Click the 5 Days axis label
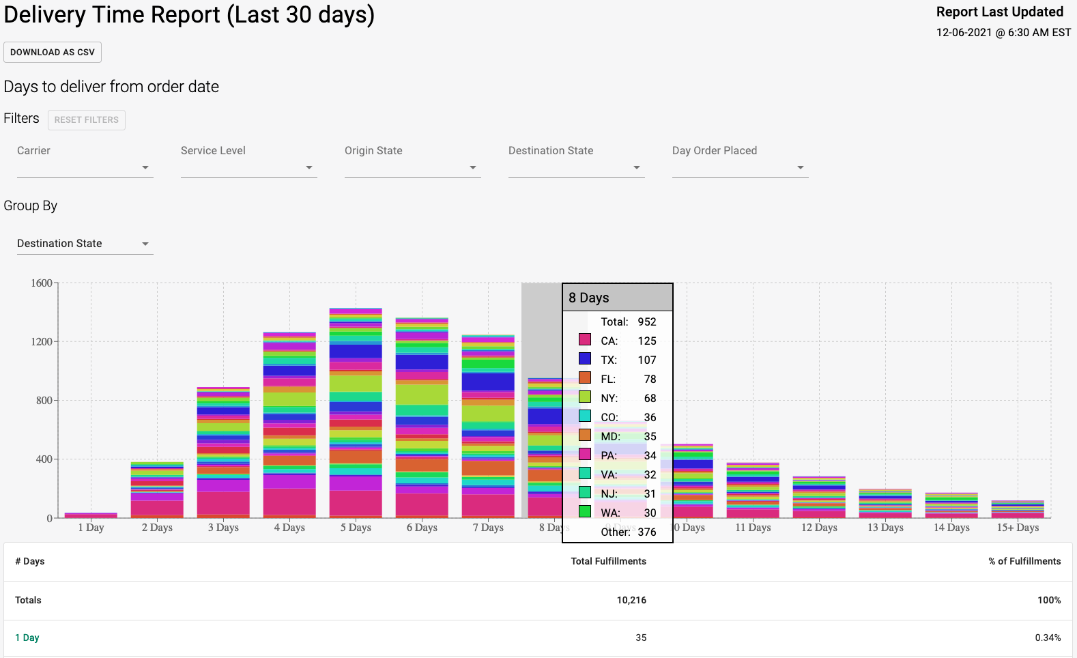 click(x=356, y=528)
